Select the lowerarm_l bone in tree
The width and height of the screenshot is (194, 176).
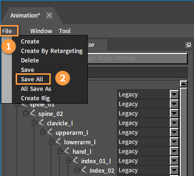[80, 142]
